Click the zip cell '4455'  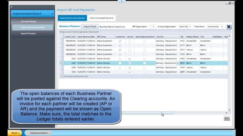click(x=182, y=59)
